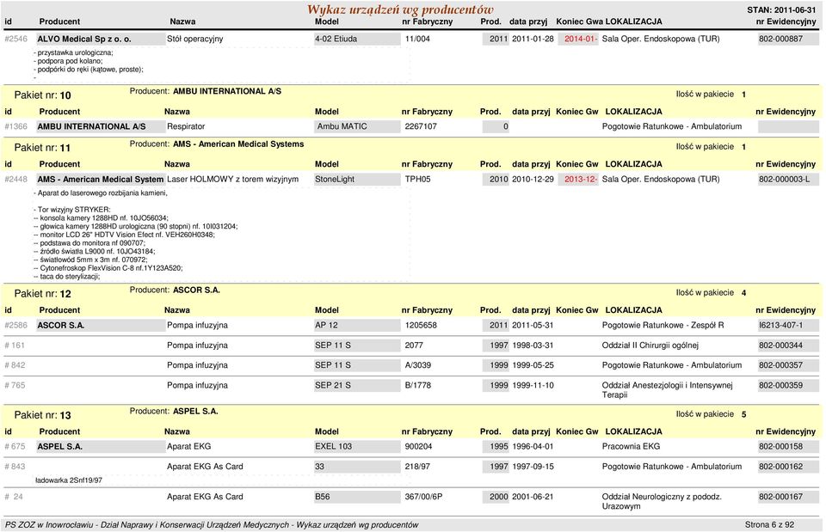826x532 pixels.
Task: Click location 'Oddział II Chirurgii ogólnej'
Action: click(x=650, y=345)
